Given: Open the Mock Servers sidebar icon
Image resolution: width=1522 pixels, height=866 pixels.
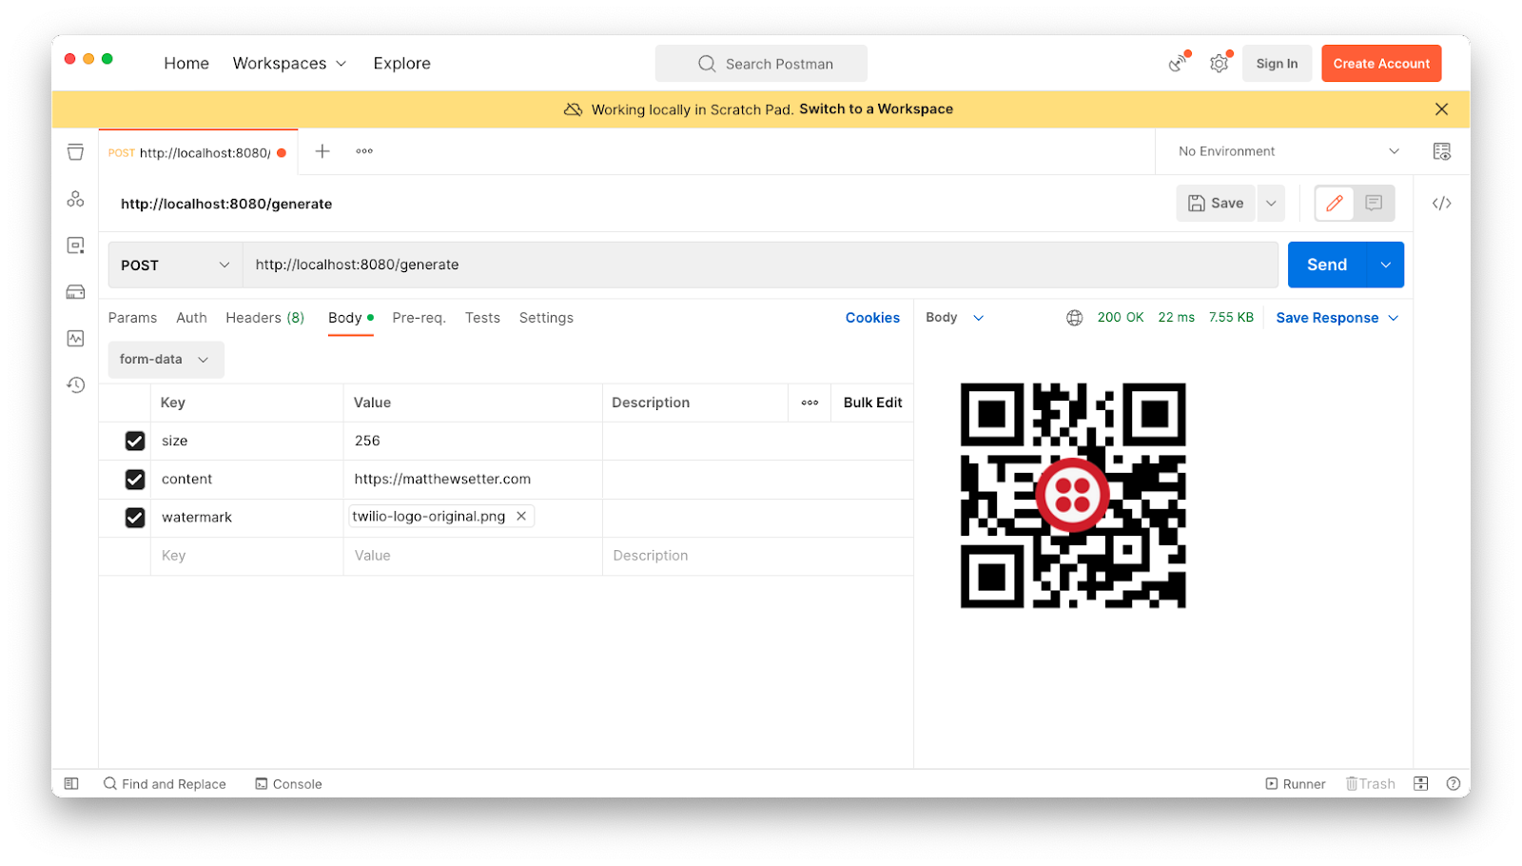Looking at the screenshot, I should [75, 292].
